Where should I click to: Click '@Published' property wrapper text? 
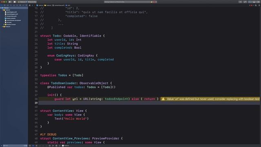tap(56, 87)
